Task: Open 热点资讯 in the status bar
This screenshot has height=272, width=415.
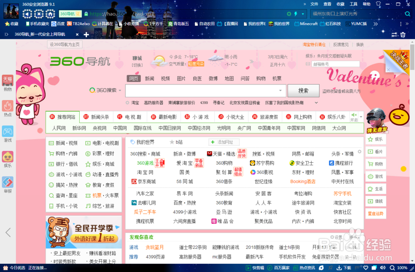Action: pos(304,268)
